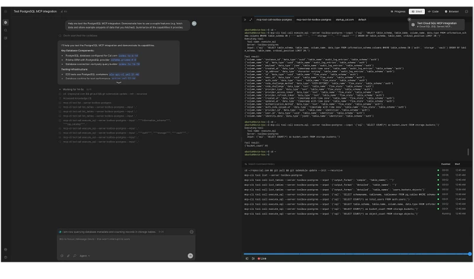Open the mcp-cli tool list step in chat
474x279 pixels.
[x=87, y=103]
